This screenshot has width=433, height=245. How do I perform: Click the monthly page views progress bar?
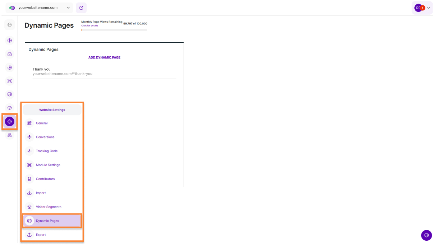point(114,30)
